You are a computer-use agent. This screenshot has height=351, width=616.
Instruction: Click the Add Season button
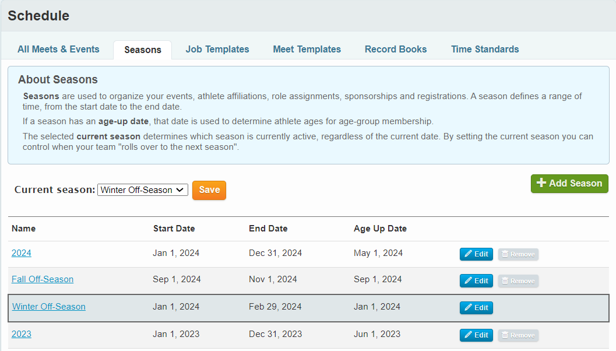tap(569, 183)
